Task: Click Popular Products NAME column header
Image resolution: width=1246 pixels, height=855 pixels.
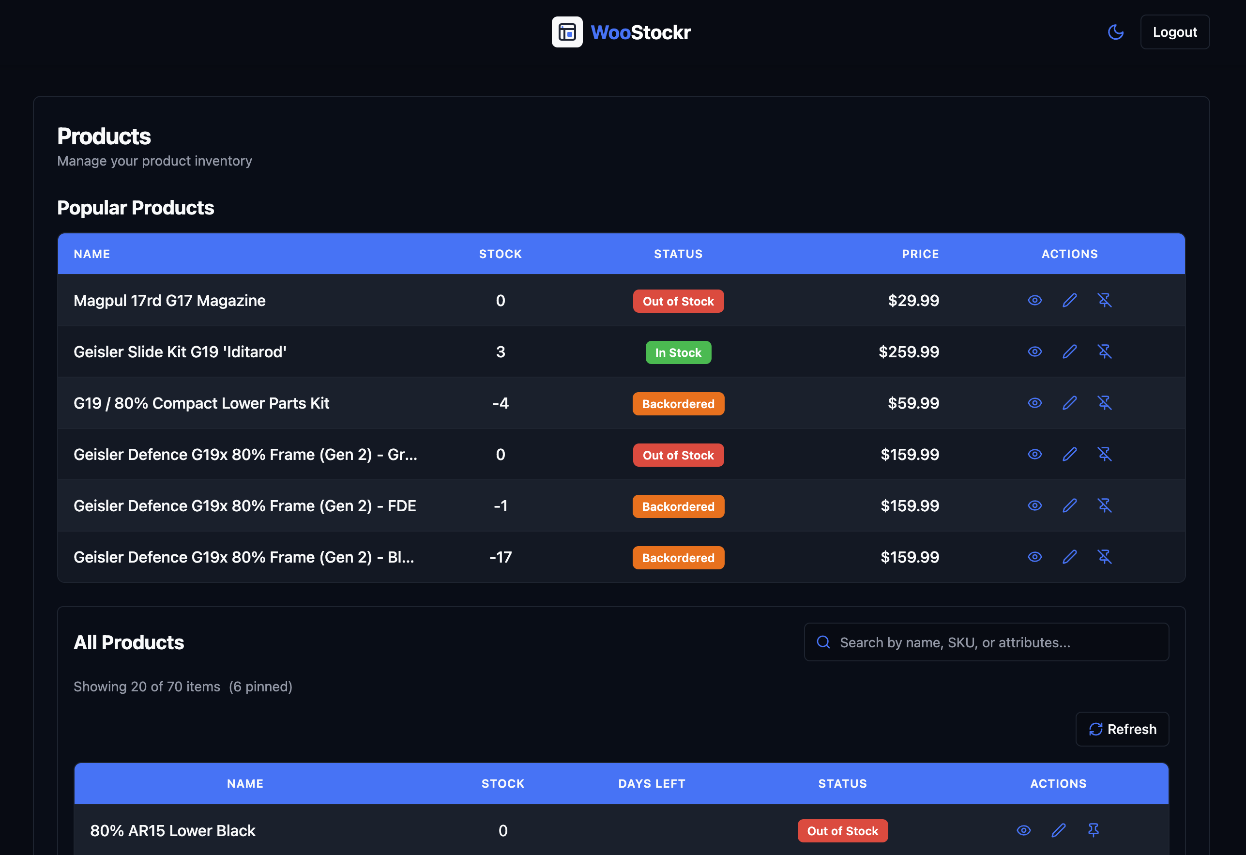Action: pyautogui.click(x=91, y=254)
